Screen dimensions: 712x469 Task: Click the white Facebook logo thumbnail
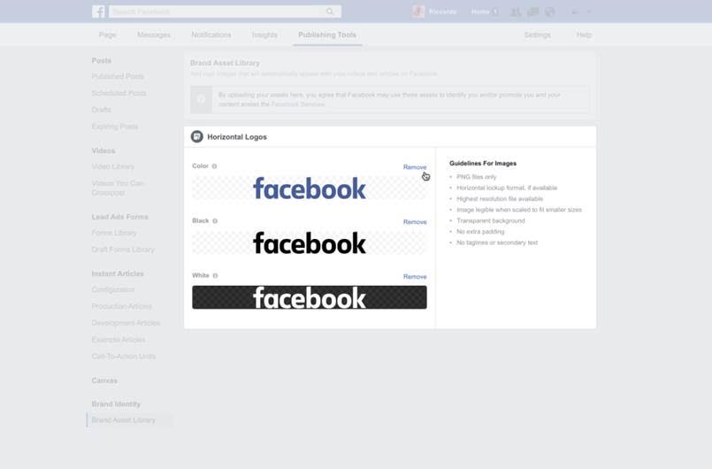point(309,297)
